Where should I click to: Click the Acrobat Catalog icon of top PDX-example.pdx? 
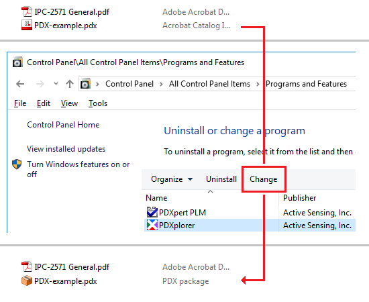click(27, 25)
